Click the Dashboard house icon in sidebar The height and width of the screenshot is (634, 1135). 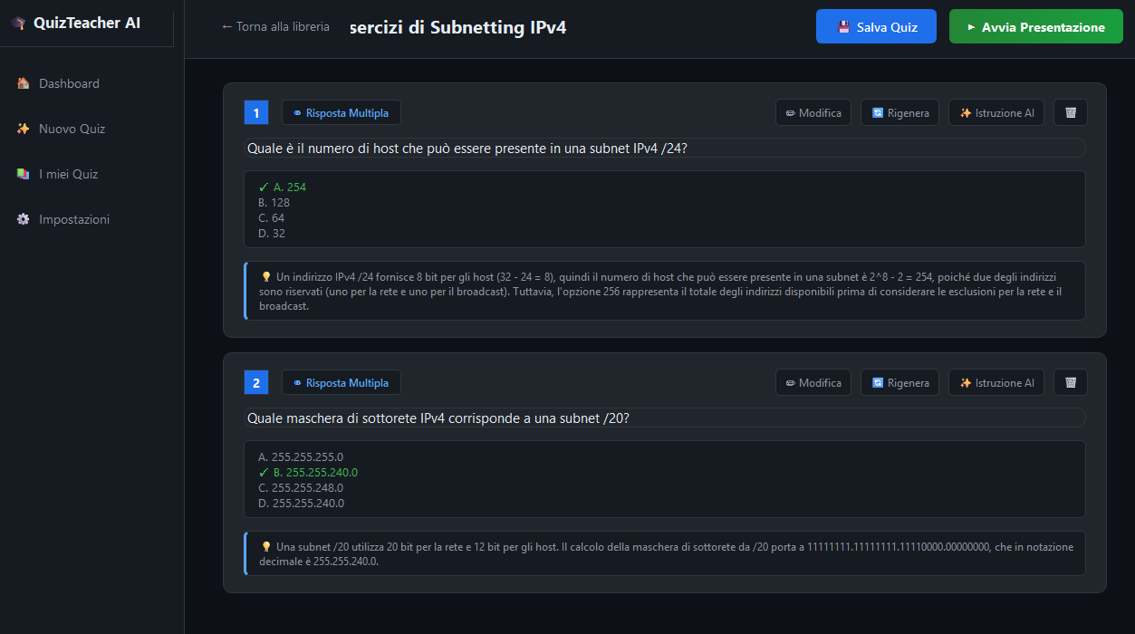click(24, 83)
